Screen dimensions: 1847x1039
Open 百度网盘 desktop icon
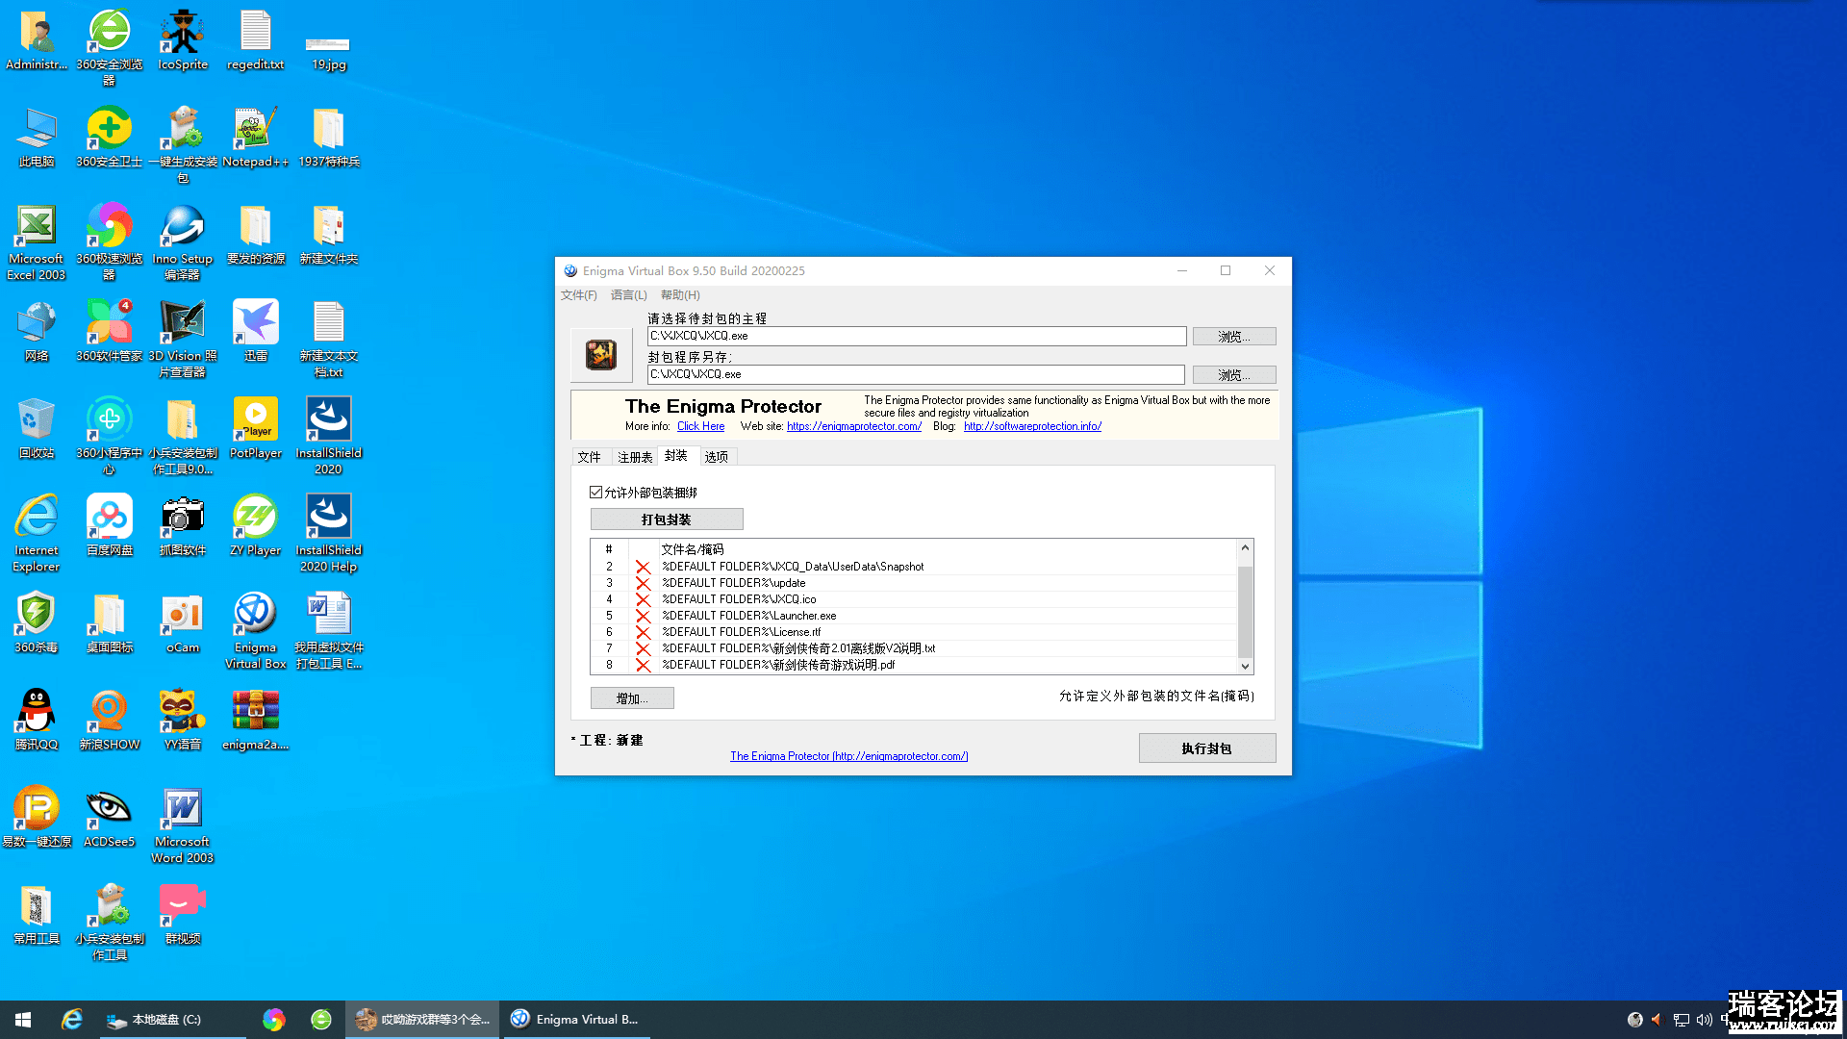tap(109, 526)
